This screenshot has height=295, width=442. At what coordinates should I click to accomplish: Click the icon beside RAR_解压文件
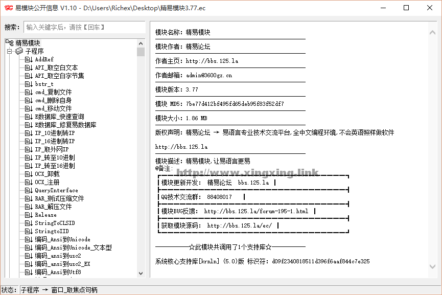pyautogui.click(x=29, y=207)
